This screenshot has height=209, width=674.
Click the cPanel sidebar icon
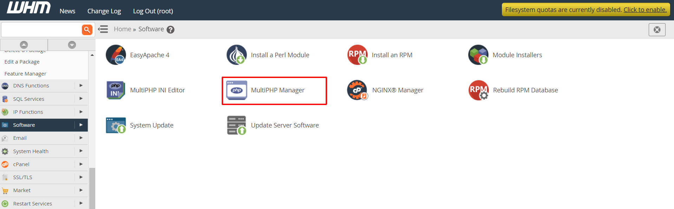coord(5,164)
